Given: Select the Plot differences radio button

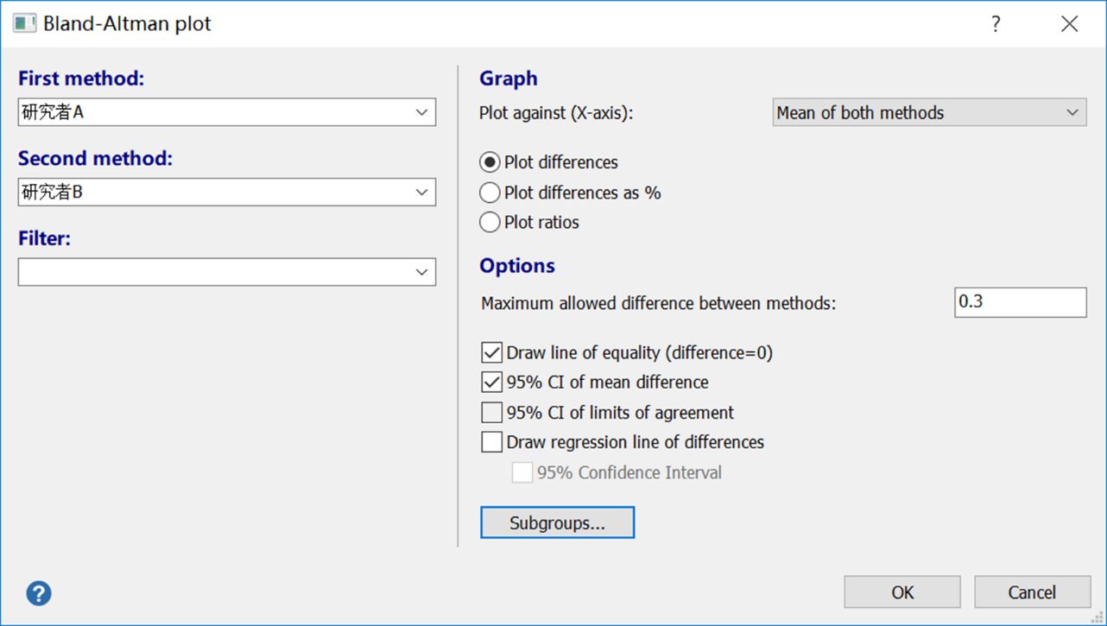Looking at the screenshot, I should tap(490, 162).
